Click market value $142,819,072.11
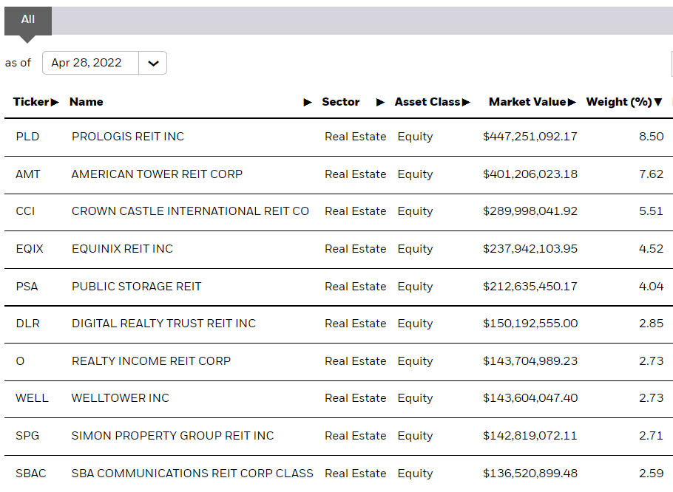Image resolution: width=673 pixels, height=492 pixels. click(530, 436)
